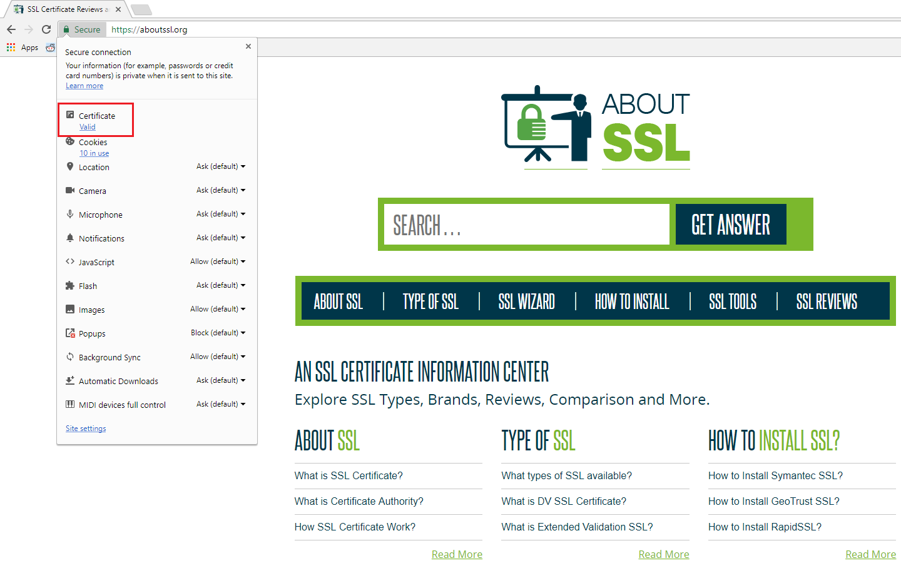Close the SSL Certificate Reviews tab
Screen dimensions: 901x573
(x=118, y=9)
